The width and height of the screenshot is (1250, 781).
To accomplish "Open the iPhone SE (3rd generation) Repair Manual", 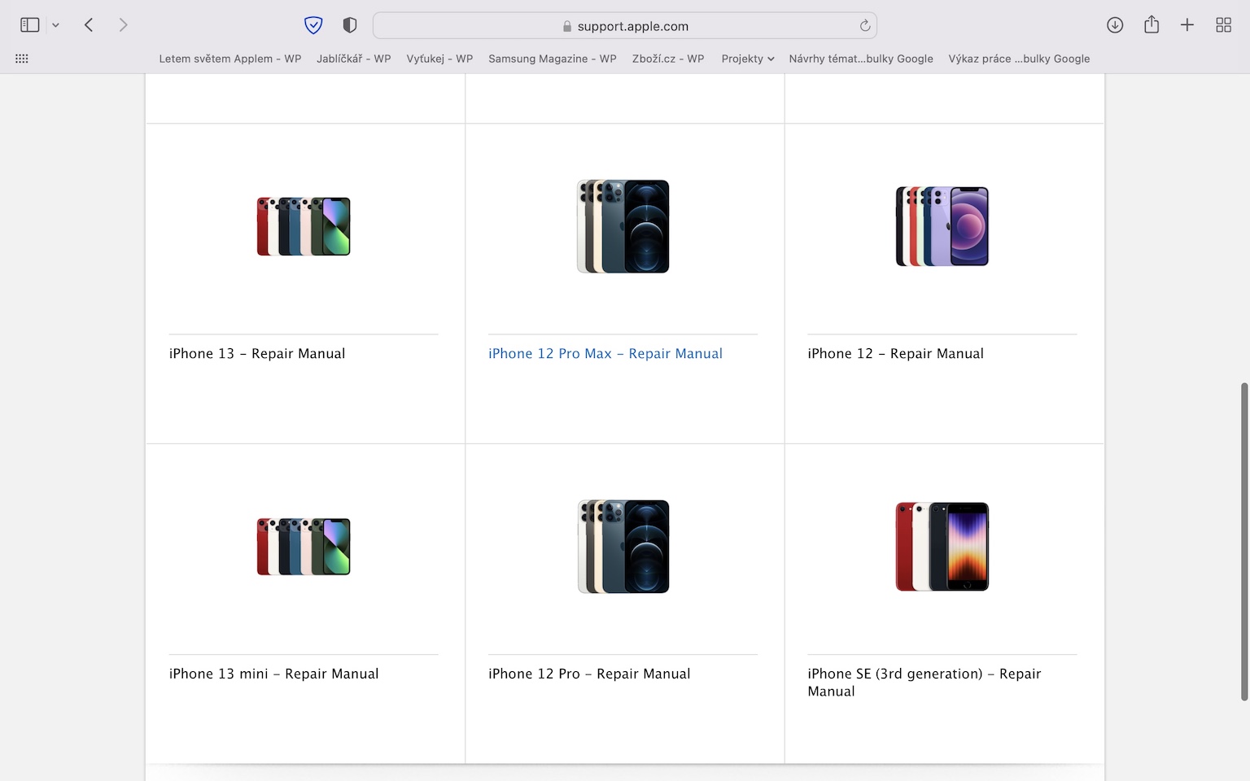I will [924, 683].
